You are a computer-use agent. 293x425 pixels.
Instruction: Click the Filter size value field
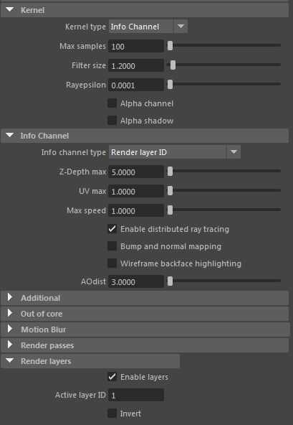[x=136, y=65]
